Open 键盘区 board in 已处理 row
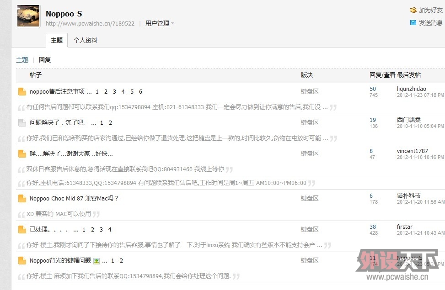This screenshot has width=445, height=290. tap(310, 229)
